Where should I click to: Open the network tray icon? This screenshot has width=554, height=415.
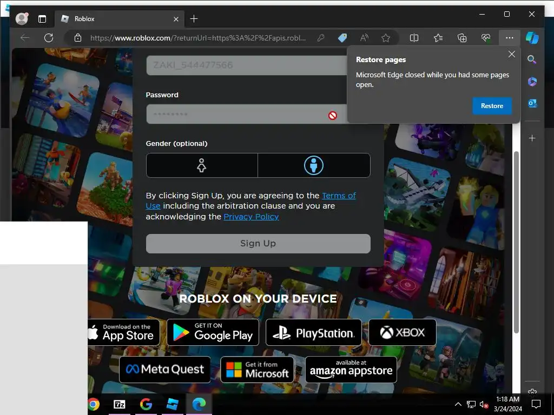tap(471, 404)
